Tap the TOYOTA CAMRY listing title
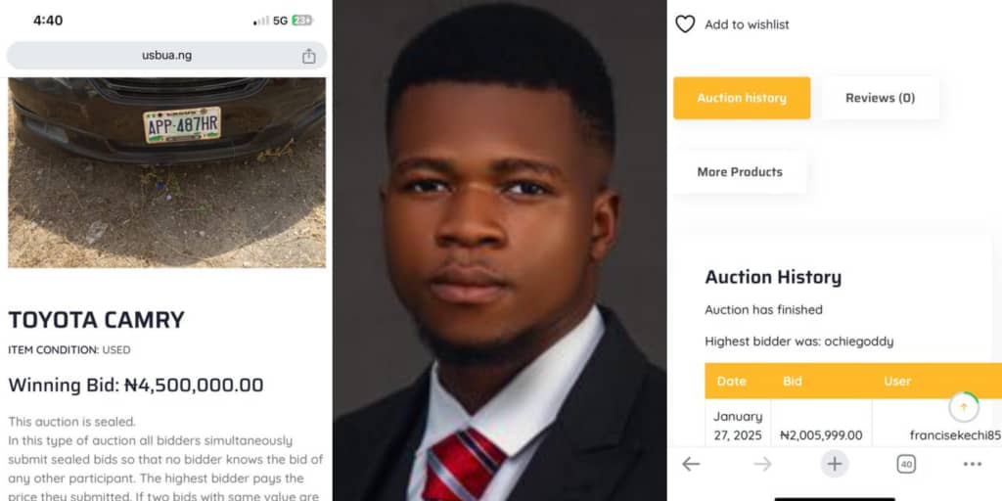The width and height of the screenshot is (1002, 501). tap(96, 320)
